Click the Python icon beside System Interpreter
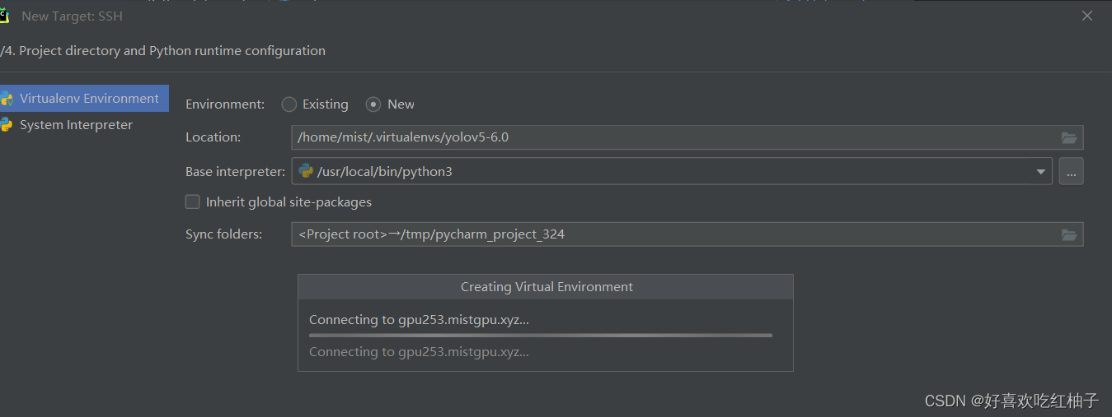Screen dimensions: 1112x417 pyautogui.click(x=7, y=125)
